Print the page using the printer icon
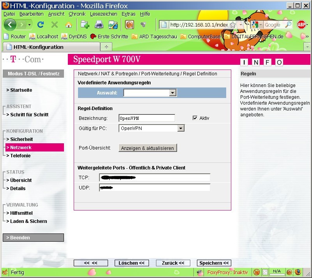The image size is (312, 278). click(x=99, y=25)
